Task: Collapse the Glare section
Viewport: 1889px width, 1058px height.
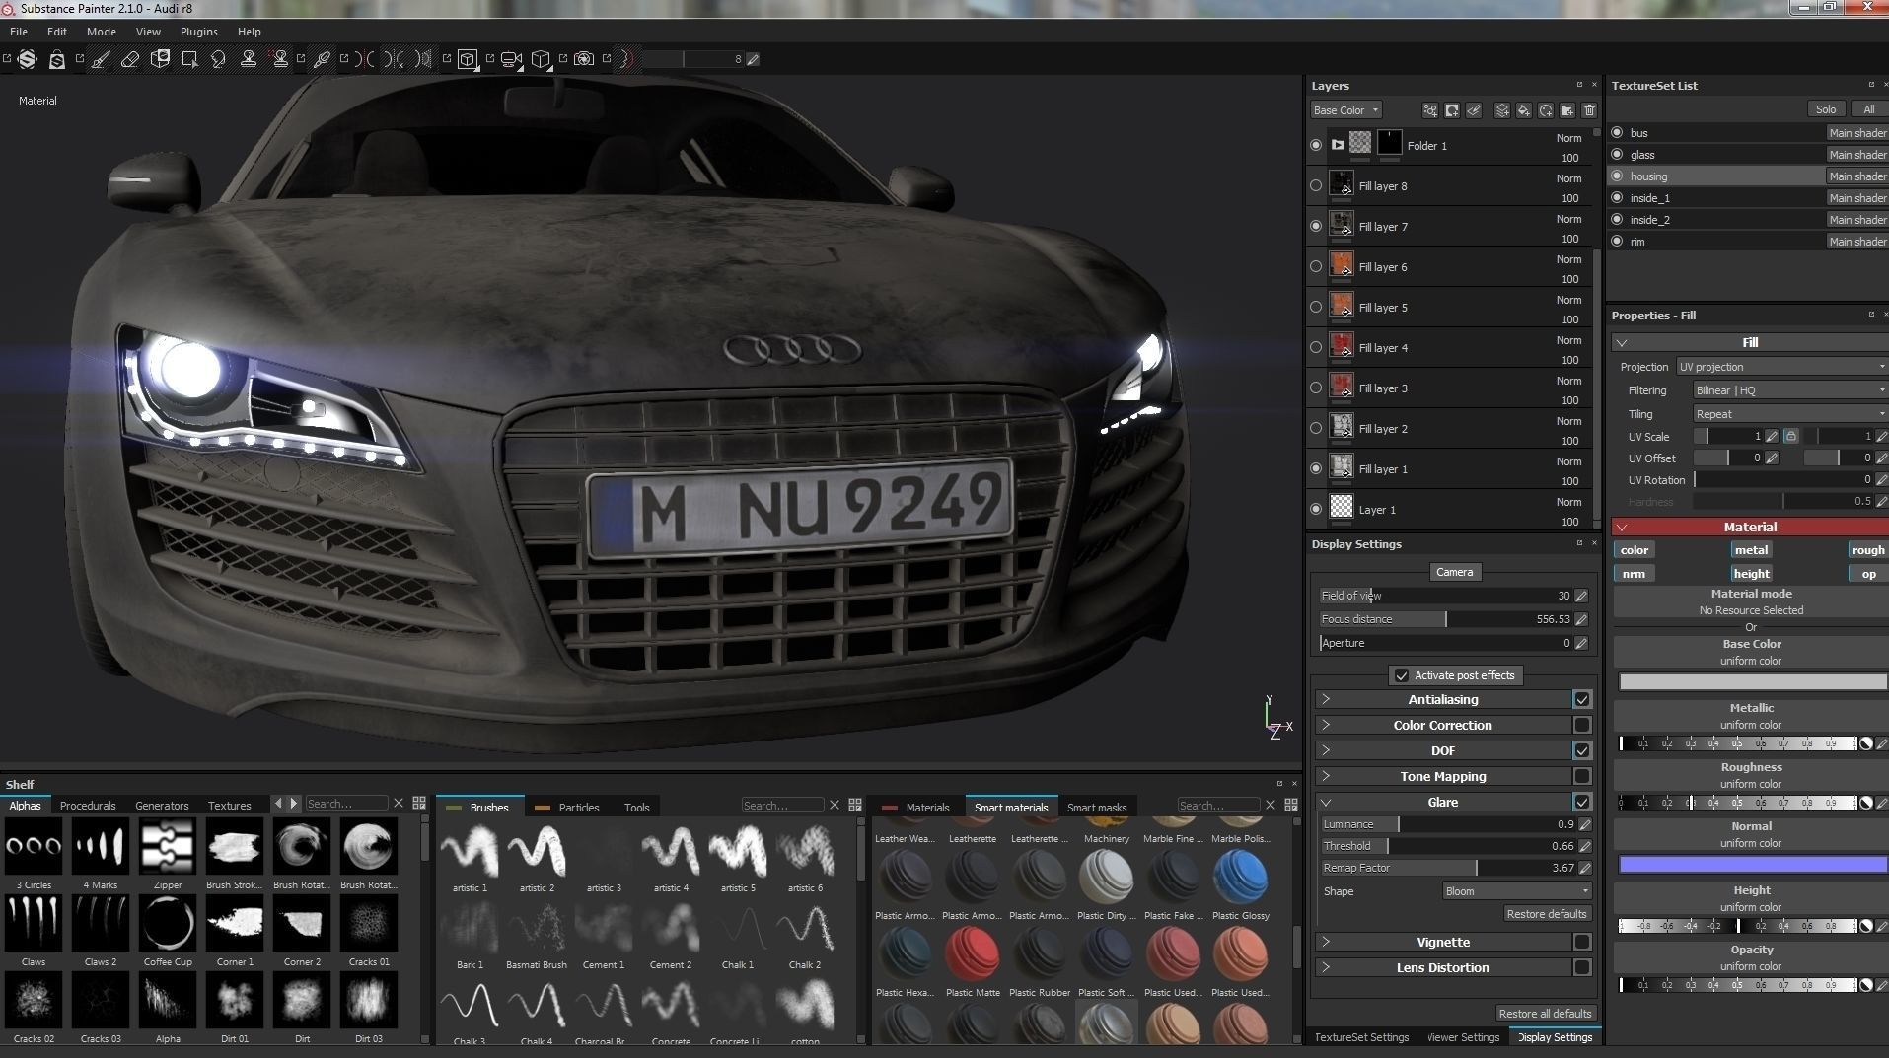Action: [x=1326, y=802]
